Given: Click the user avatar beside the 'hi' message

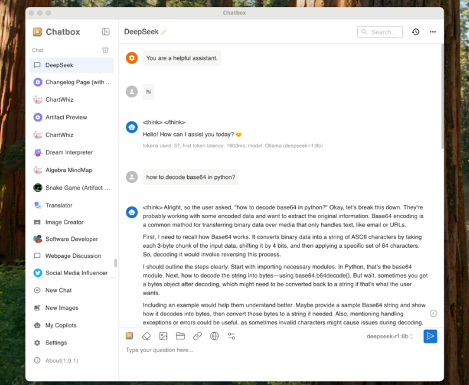Looking at the screenshot, I should [x=131, y=92].
